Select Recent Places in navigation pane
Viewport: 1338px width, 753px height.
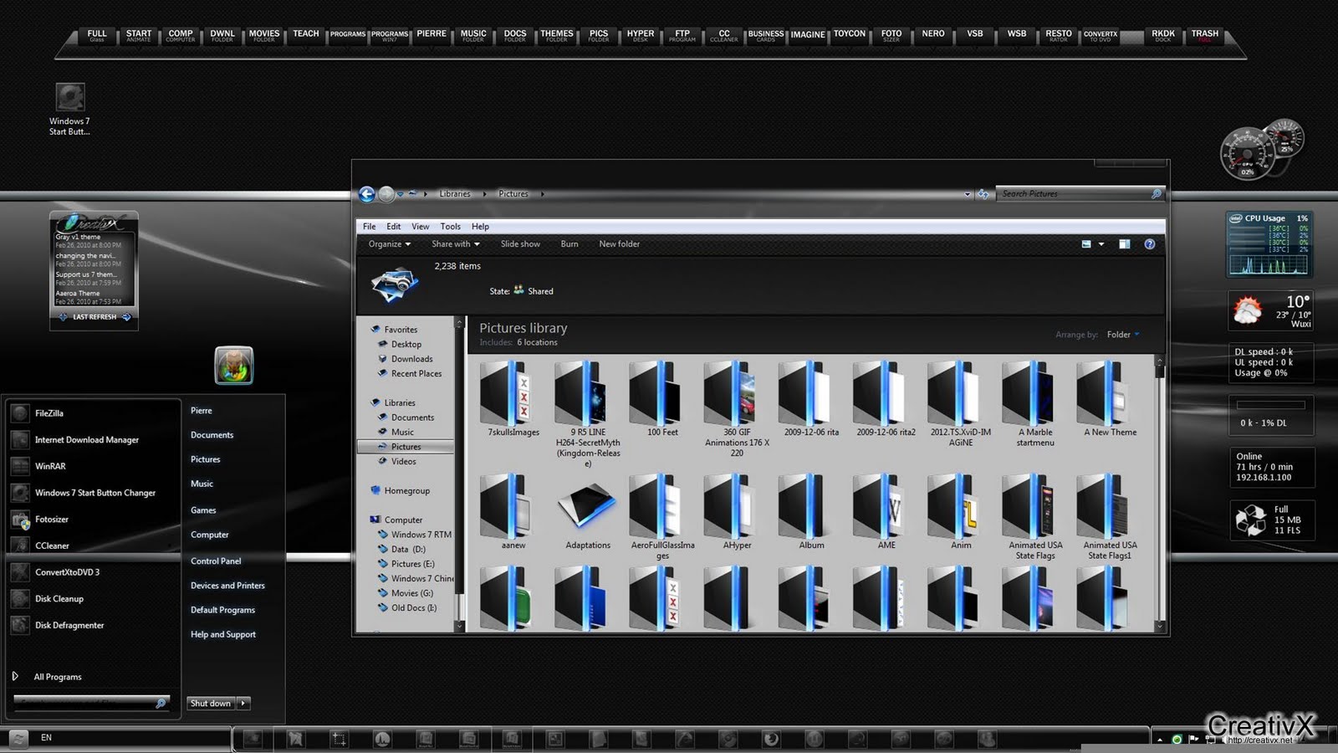point(416,374)
